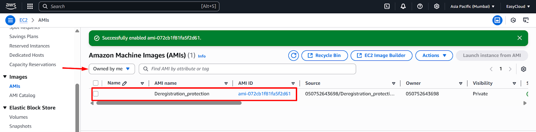Click Deregistration_protection AMI name cell

tap(182, 94)
